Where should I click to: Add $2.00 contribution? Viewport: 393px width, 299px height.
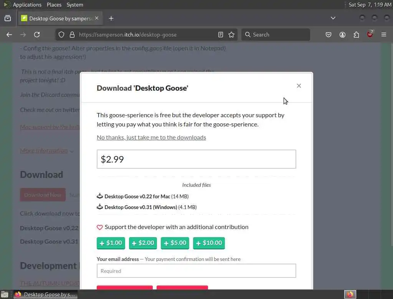point(143,243)
